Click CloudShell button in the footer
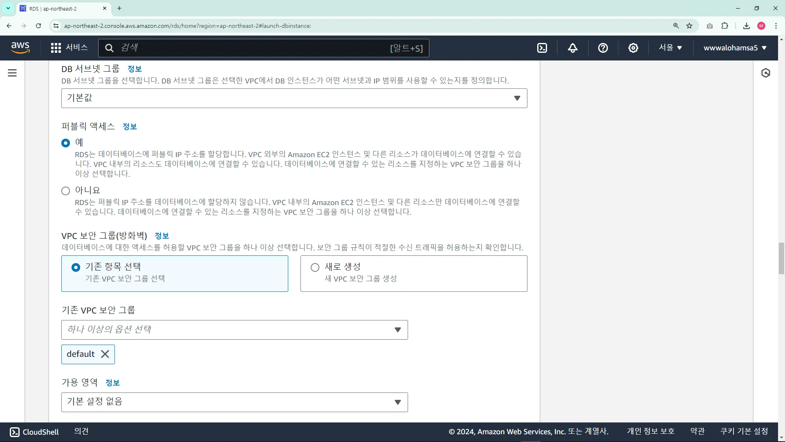Viewport: 785px width, 442px height. (x=34, y=432)
